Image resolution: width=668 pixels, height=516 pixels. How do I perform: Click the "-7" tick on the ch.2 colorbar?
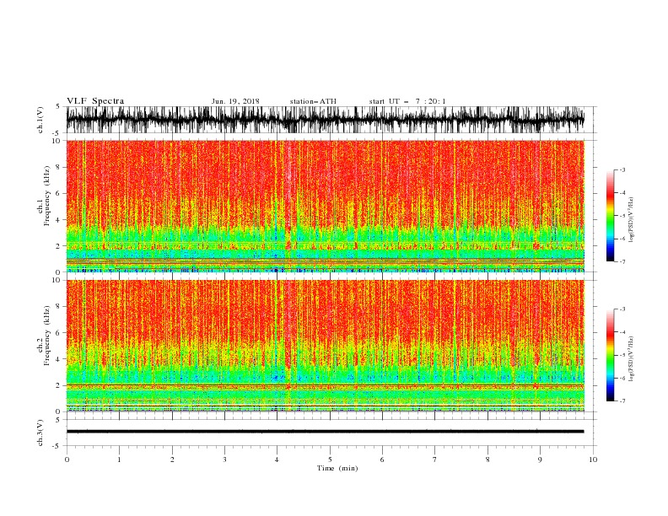[622, 401]
